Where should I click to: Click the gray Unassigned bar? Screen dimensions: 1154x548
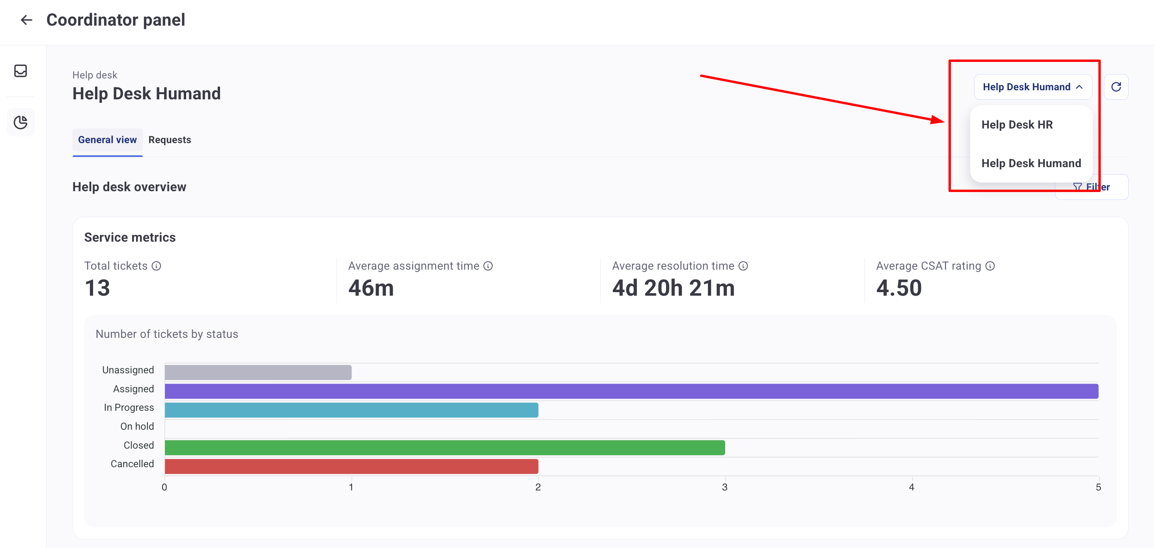[x=258, y=372]
